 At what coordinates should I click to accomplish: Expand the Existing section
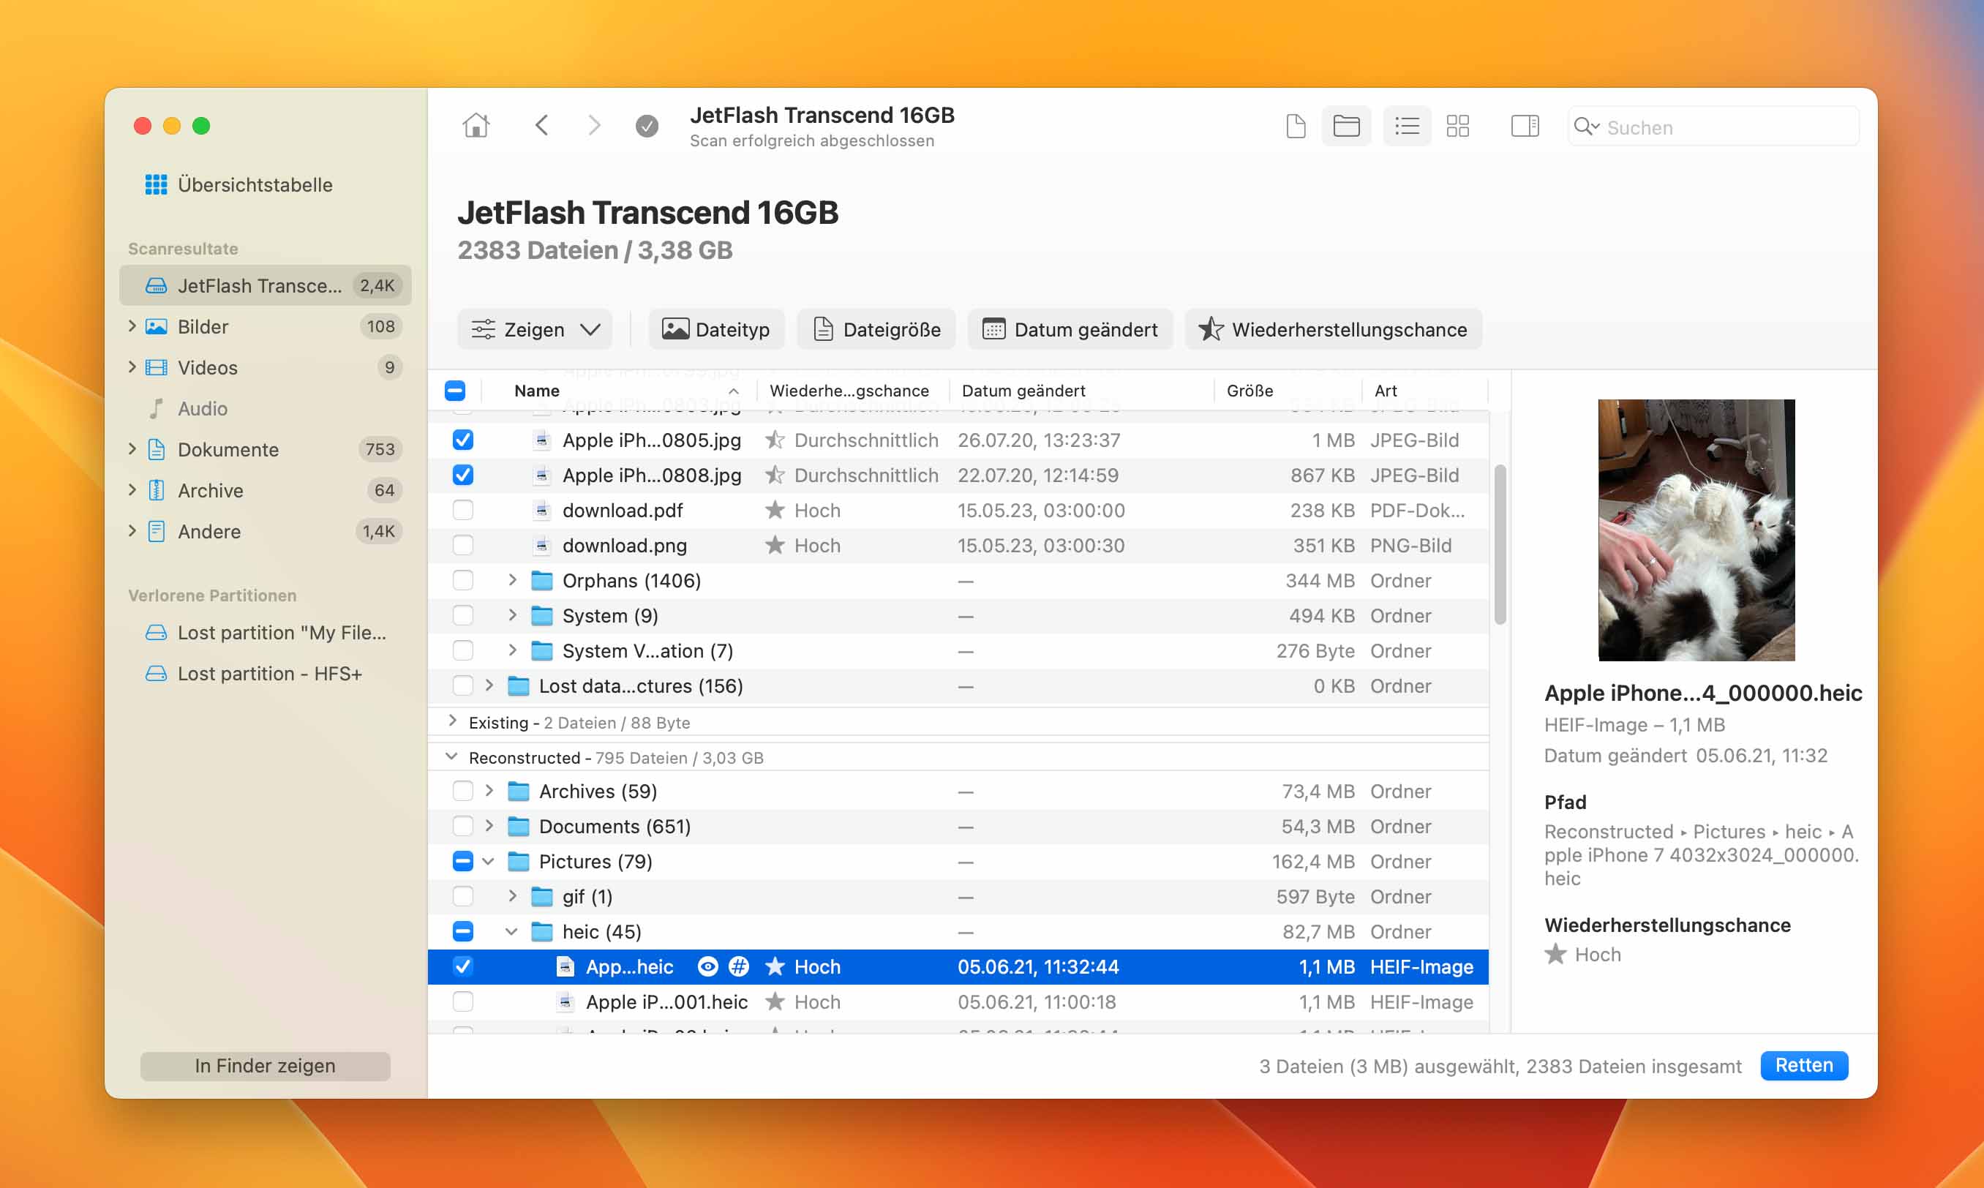(452, 721)
